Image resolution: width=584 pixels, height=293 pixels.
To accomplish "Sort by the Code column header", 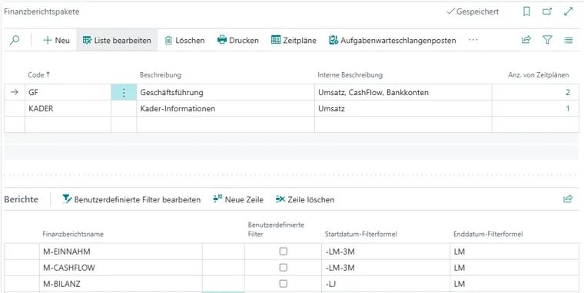I will [x=38, y=74].
